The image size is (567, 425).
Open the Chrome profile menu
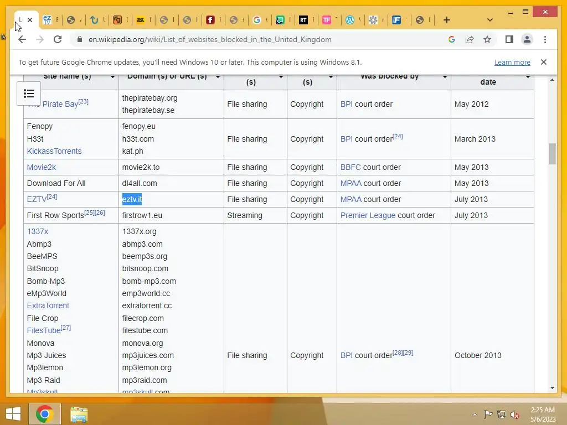[x=527, y=39]
